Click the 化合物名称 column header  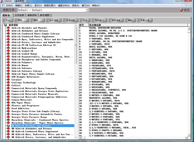pos(138,25)
